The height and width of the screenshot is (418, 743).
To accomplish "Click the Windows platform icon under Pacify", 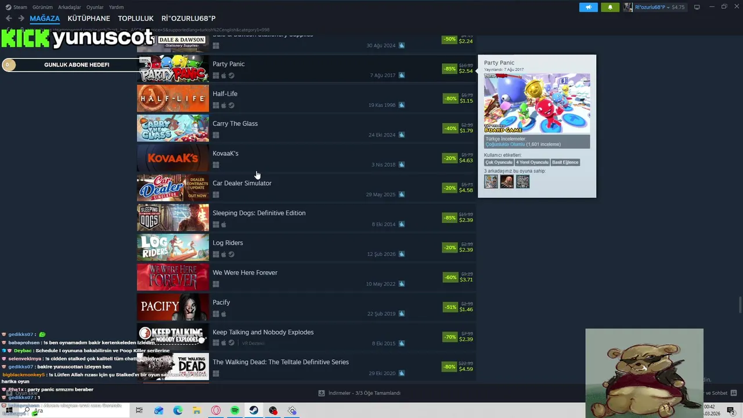I will coord(216,314).
